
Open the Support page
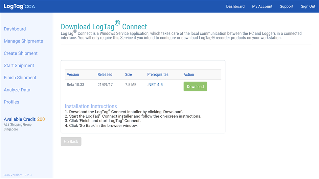pyautogui.click(x=287, y=6)
